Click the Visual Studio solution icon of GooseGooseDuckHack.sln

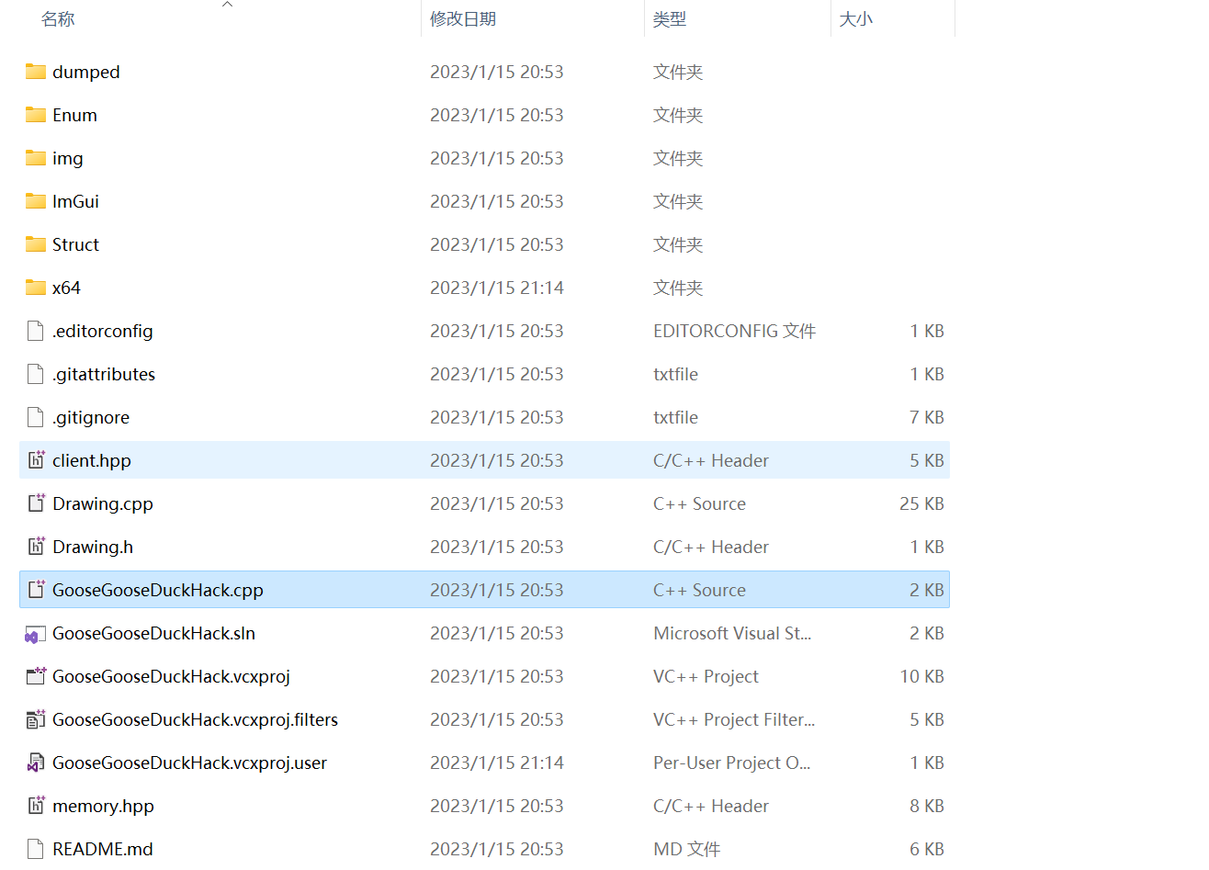34,633
